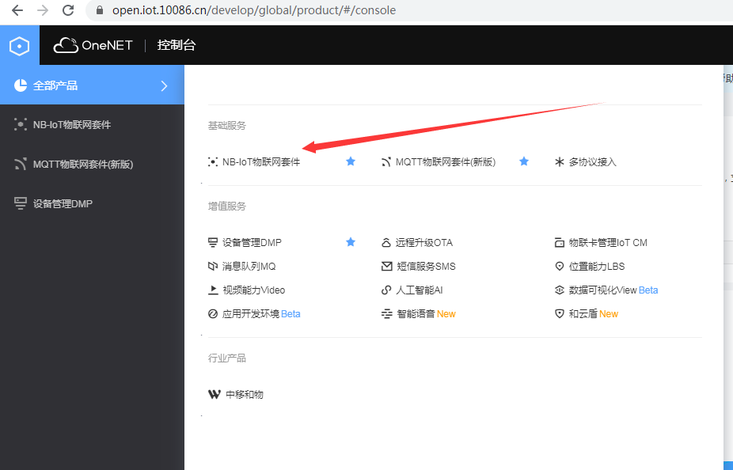Toggle the favorite star for 设备管理DMP
Screen dimensions: 733x470
(351, 242)
